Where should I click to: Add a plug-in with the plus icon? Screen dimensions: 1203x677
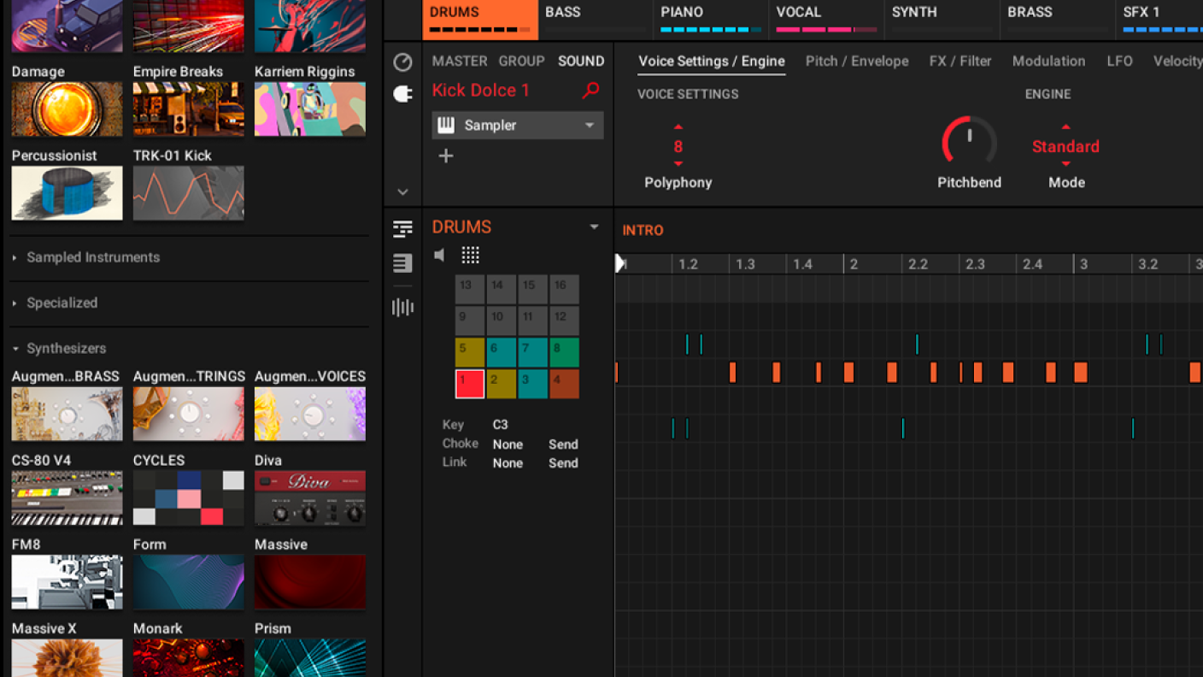click(x=446, y=156)
